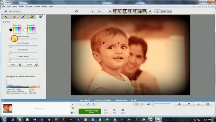Open the Help menu
Image resolution: width=216 pixels, height=122 pixels.
[x=51, y=6]
